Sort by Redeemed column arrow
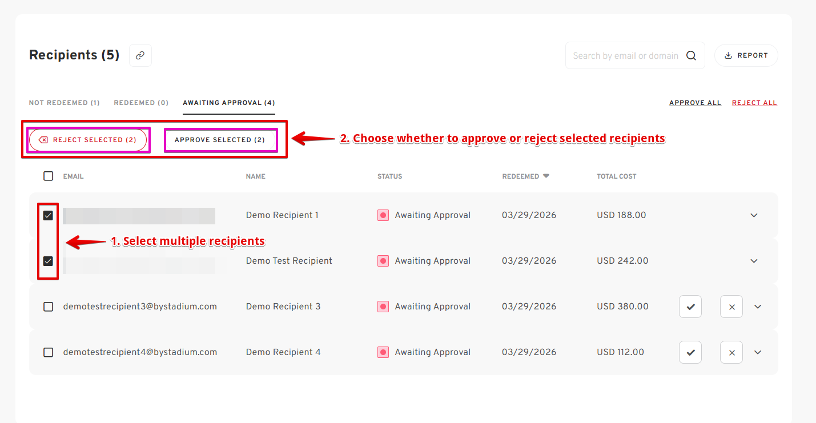This screenshot has height=423, width=816. [x=546, y=176]
